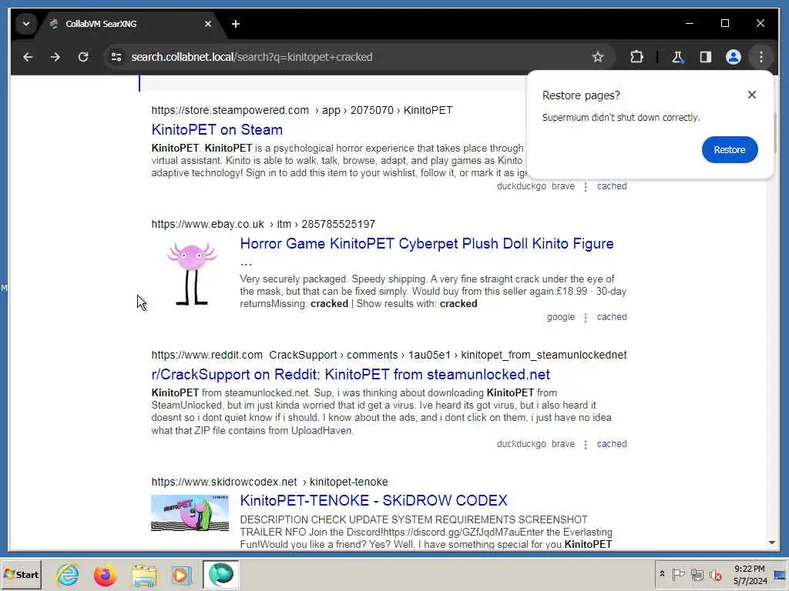Open the Windows Start menu
The height and width of the screenshot is (591, 789).
click(21, 574)
